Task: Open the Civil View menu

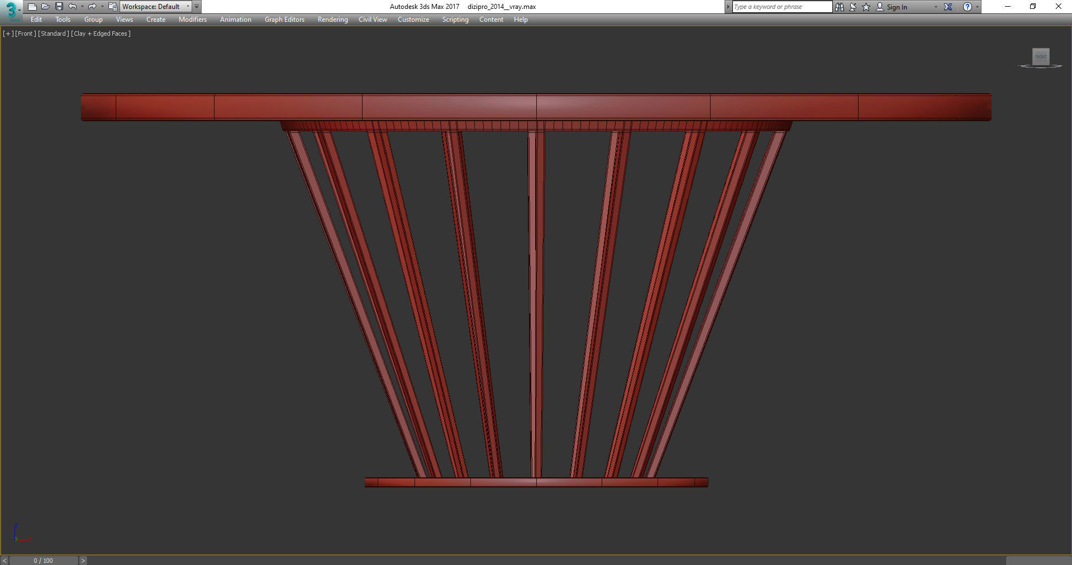Action: [x=373, y=20]
